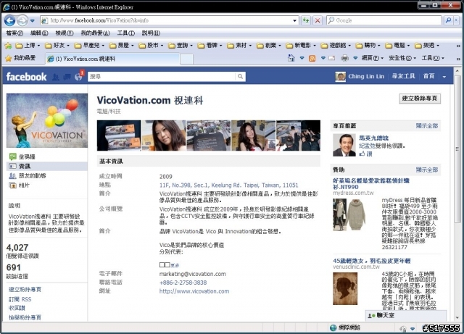Screen dimensions: 464x334
Task: Click the Read mail envelope icon
Action: 332,58
